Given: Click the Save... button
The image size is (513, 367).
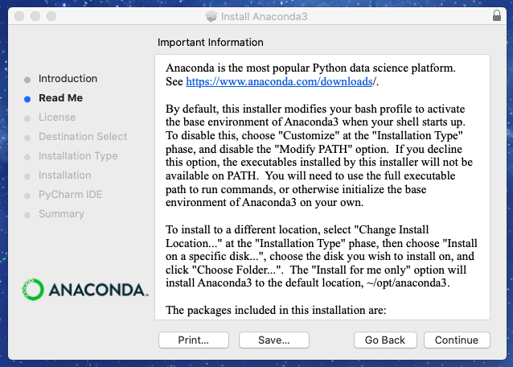Looking at the screenshot, I should click(274, 340).
